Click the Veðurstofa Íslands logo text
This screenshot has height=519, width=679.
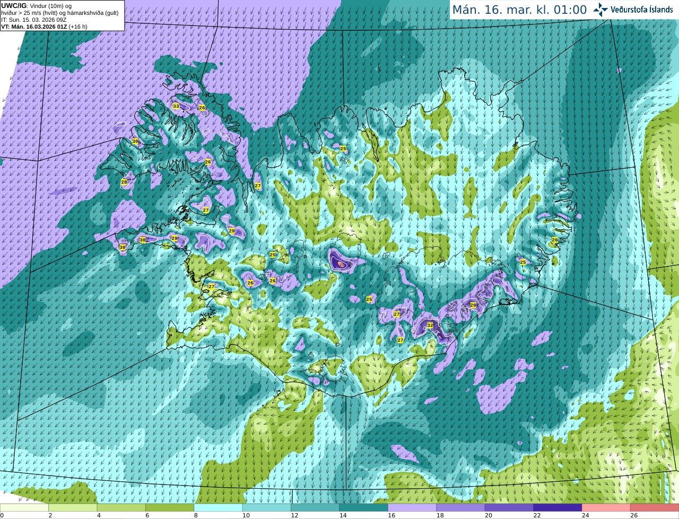[642, 10]
